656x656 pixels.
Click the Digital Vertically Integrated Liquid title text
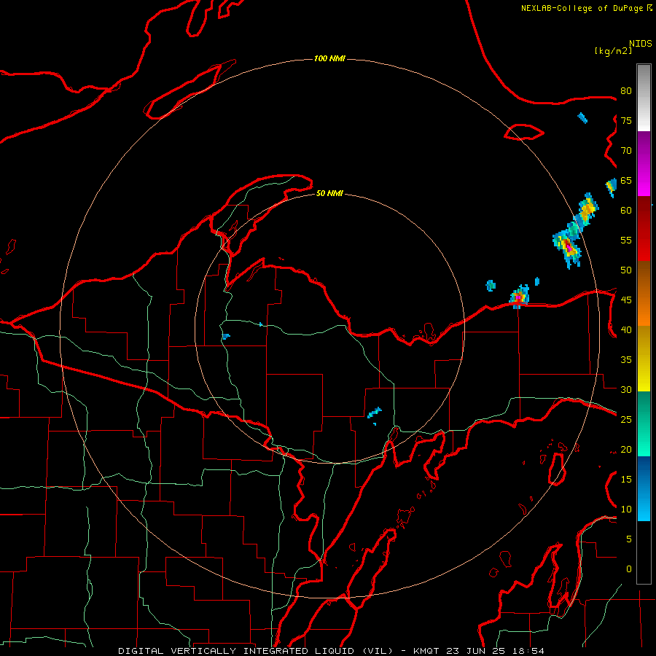pyautogui.click(x=257, y=651)
